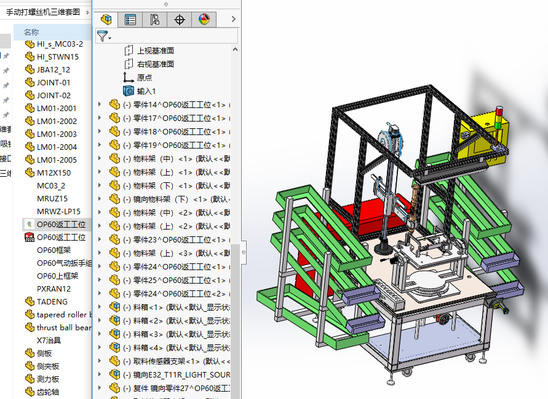Expand 零件14^OP60返工工位<1> node
Image resolution: width=548 pixels, height=399 pixels.
point(100,104)
